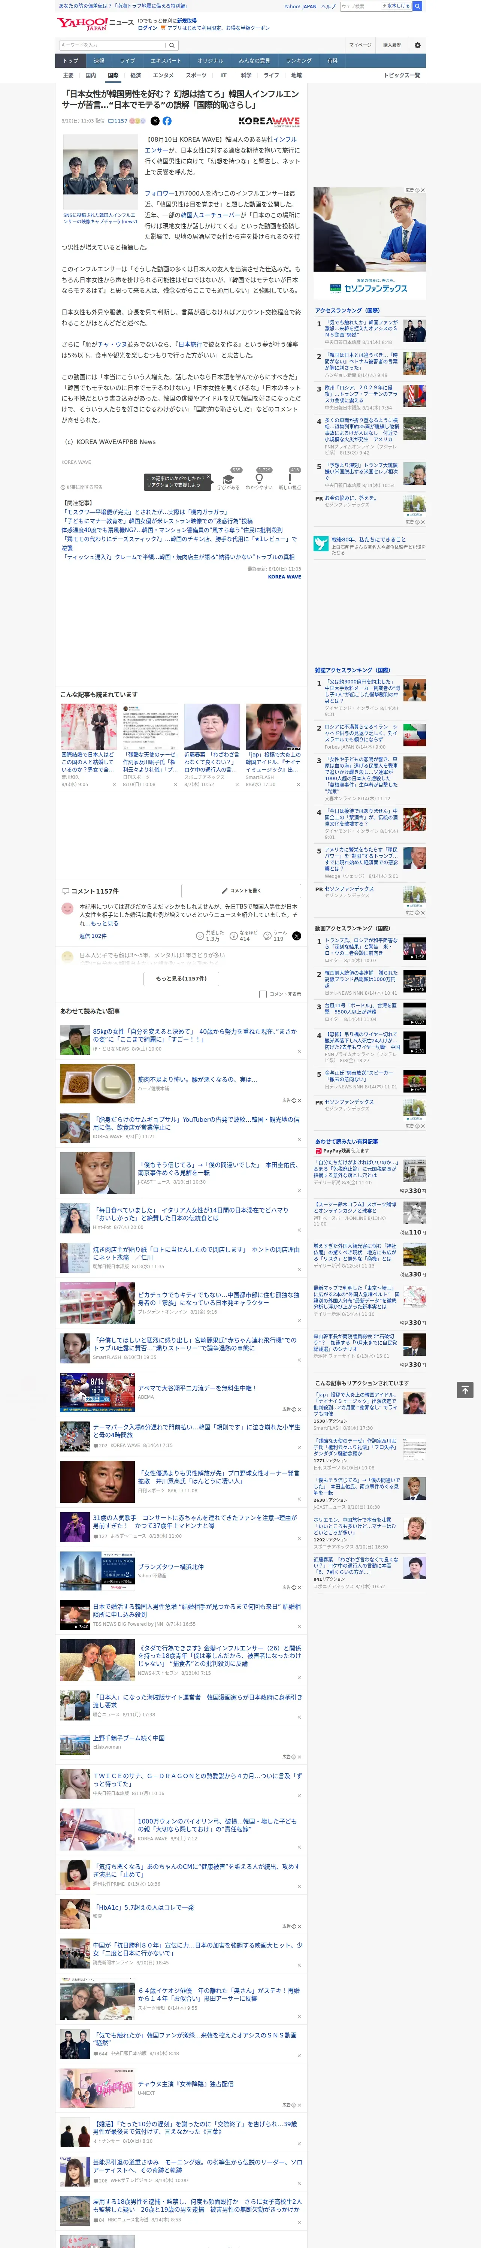
Task: Open the 有料 tab
Action: point(332,61)
